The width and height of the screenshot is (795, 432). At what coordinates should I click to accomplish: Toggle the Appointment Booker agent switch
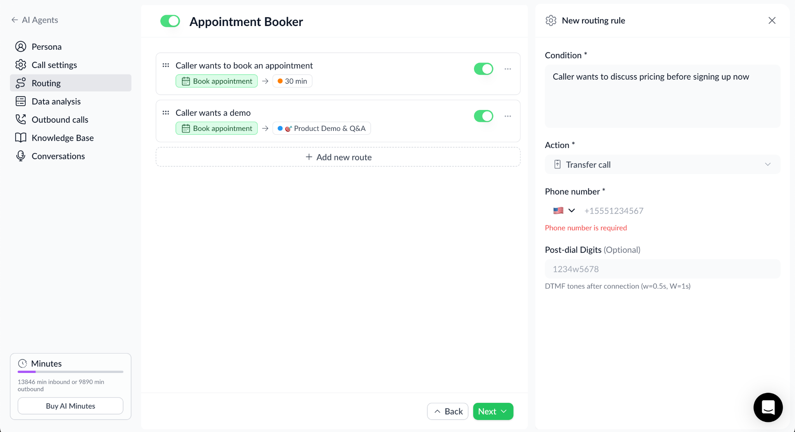point(170,21)
